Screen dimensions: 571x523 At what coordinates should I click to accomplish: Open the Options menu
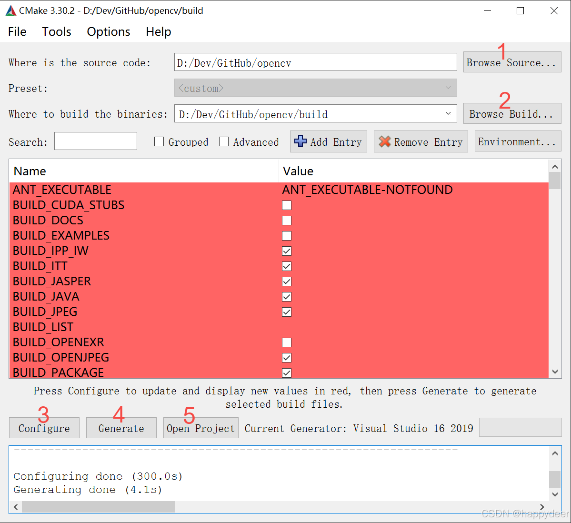click(109, 32)
